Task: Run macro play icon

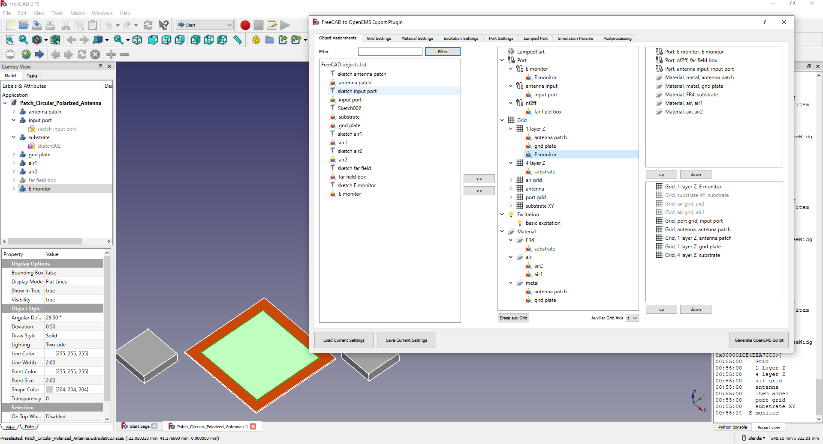Action: 285,25
